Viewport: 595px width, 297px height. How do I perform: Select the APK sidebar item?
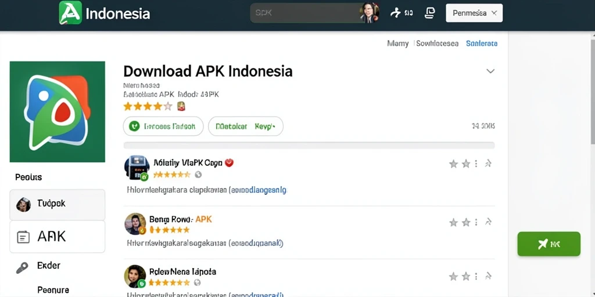coord(58,237)
